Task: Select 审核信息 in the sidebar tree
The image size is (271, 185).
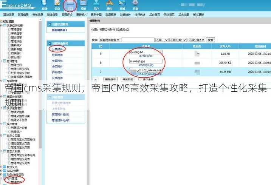Action: coord(16,33)
